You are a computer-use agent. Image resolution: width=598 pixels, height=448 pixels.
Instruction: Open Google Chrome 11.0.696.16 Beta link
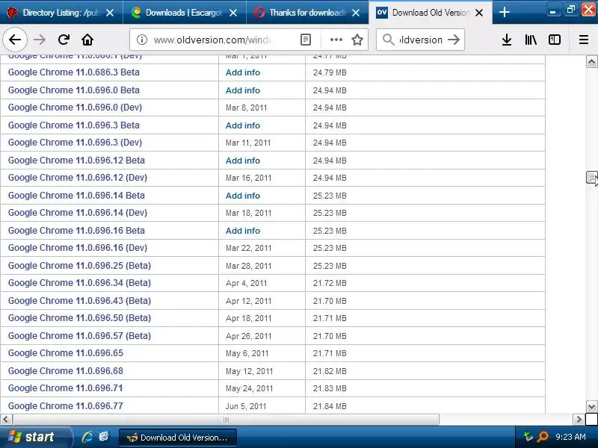76,231
